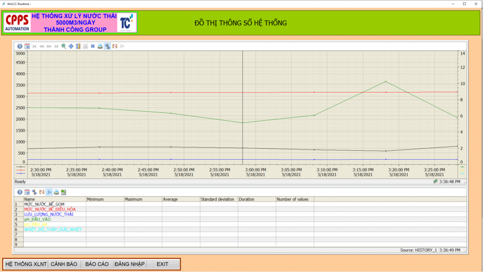483x272 pixels.
Task: Activate the move axes area tool
Action: (x=71, y=46)
